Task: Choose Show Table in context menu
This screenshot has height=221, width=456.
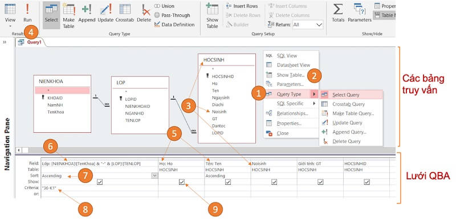Action: tap(291, 75)
